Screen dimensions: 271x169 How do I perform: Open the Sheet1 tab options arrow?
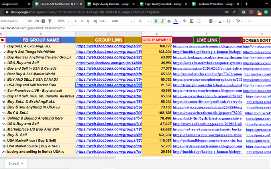[x=22, y=163]
